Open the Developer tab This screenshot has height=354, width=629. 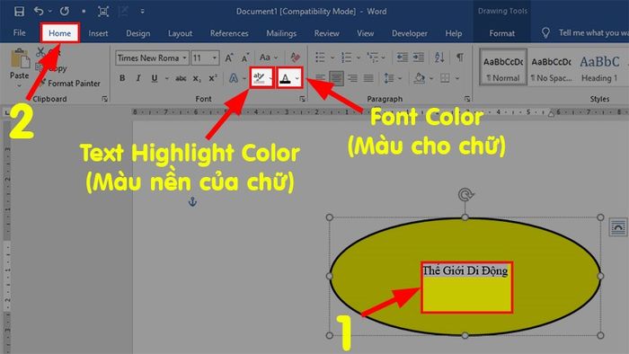click(x=410, y=33)
